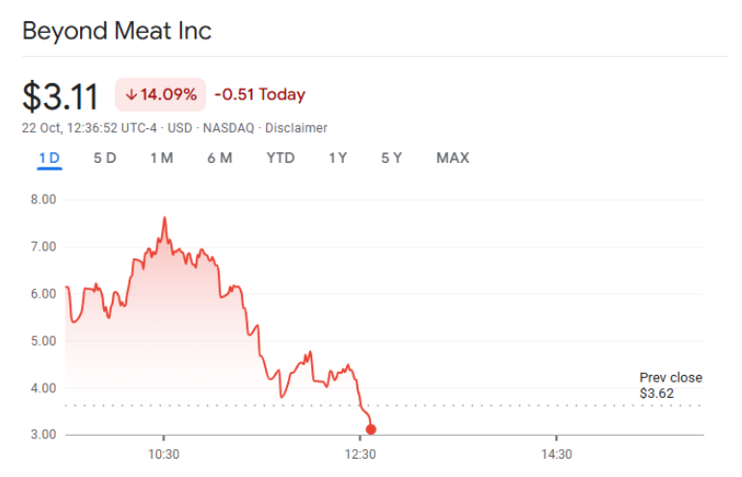Click the down arrow in percentage badge
742x477 pixels.
pos(131,94)
